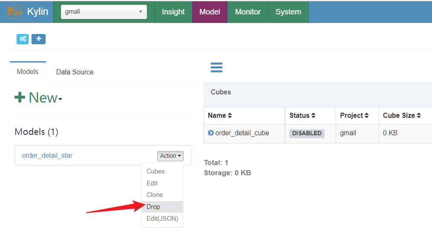Open the gmall project dropdown
Viewport: 432px width, 242px height.
(104, 12)
